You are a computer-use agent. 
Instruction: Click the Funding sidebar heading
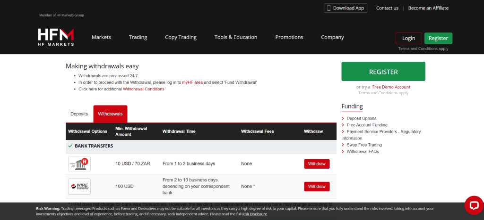352,106
